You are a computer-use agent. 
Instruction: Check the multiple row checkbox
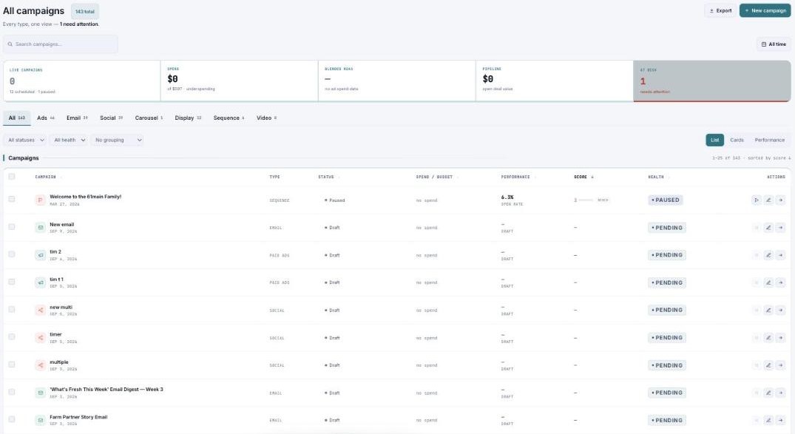click(12, 364)
